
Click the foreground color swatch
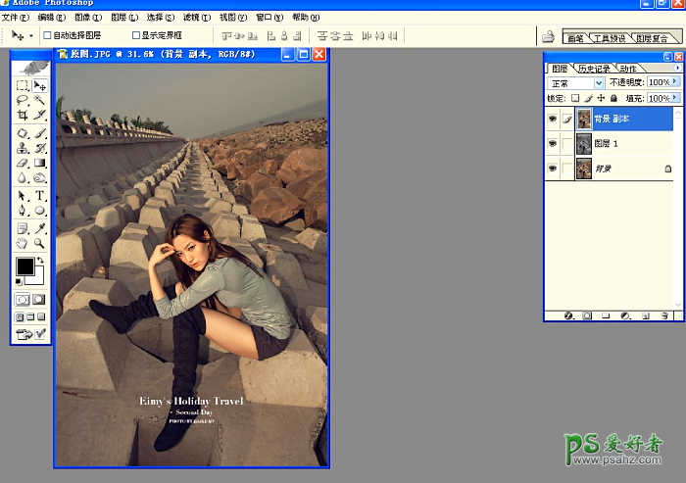click(x=24, y=266)
